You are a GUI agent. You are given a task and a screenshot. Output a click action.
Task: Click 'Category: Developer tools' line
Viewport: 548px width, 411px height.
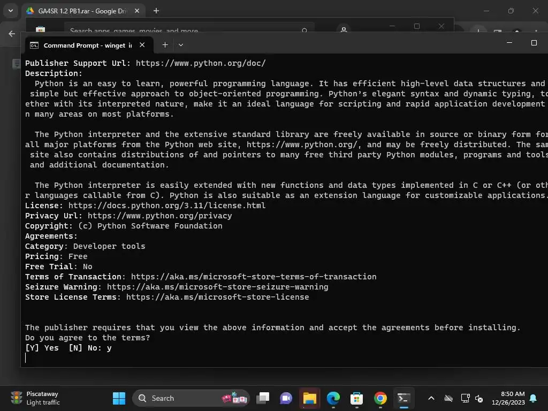85,246
